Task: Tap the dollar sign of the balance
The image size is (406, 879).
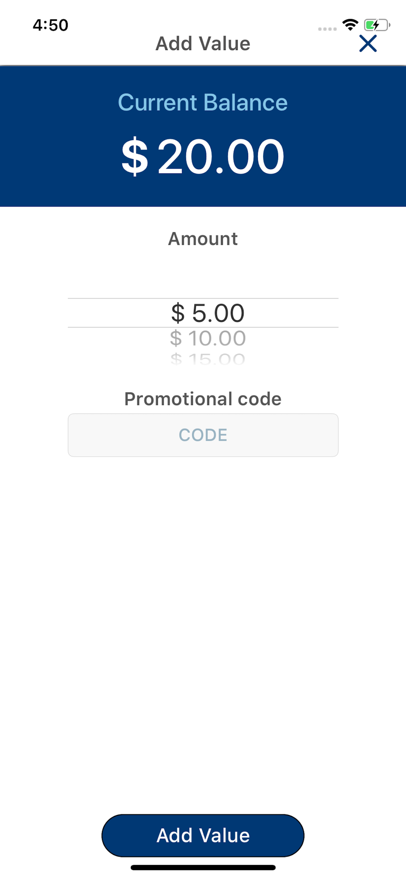Action: pyautogui.click(x=135, y=156)
